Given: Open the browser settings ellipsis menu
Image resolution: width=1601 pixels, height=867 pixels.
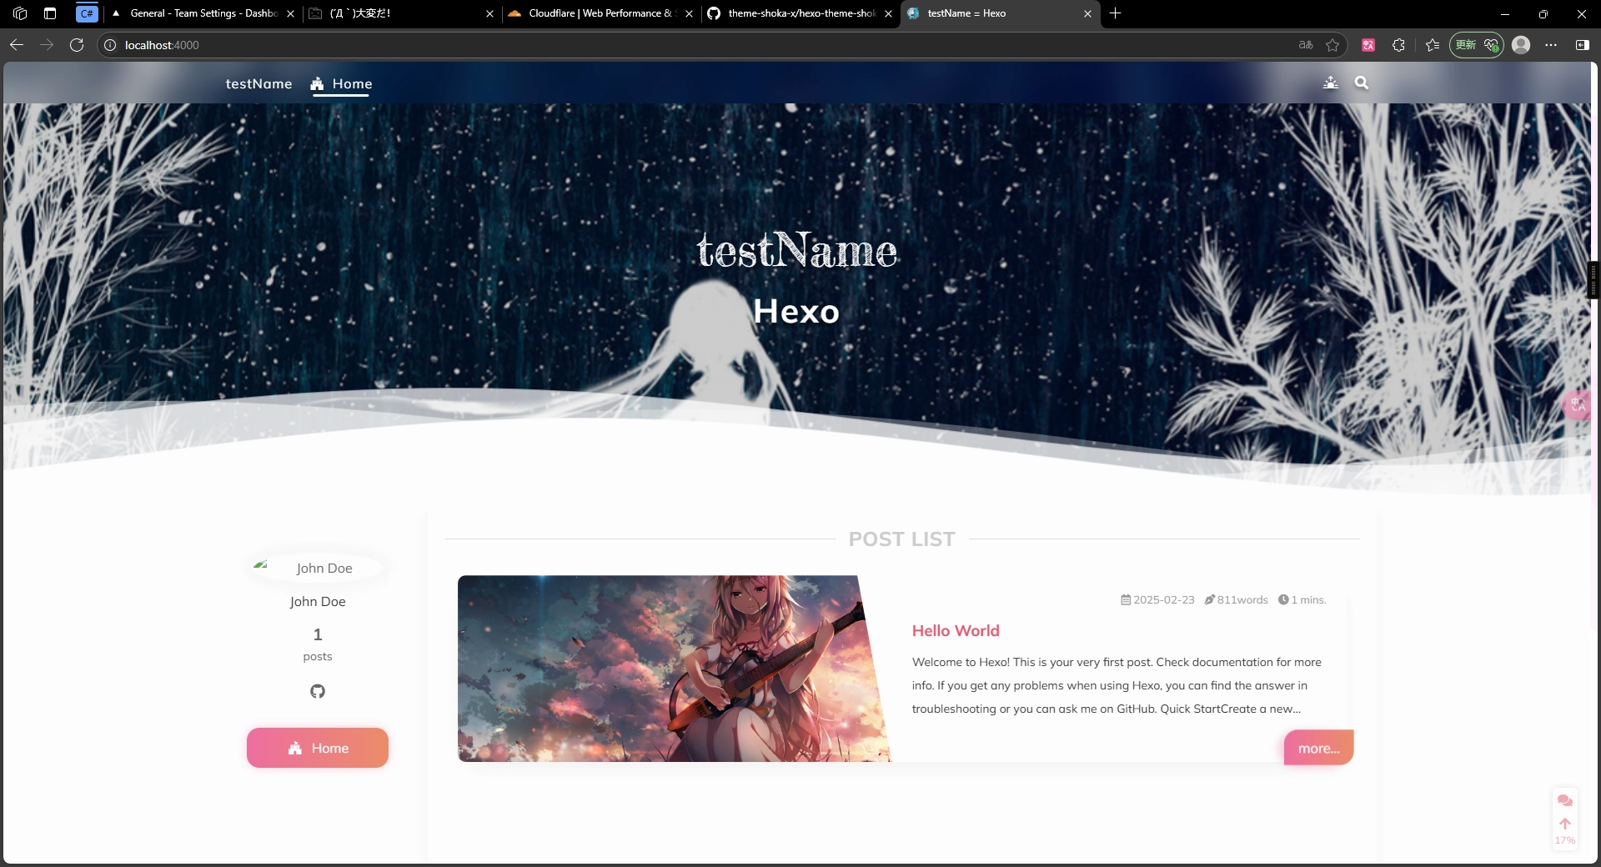Looking at the screenshot, I should coord(1551,45).
